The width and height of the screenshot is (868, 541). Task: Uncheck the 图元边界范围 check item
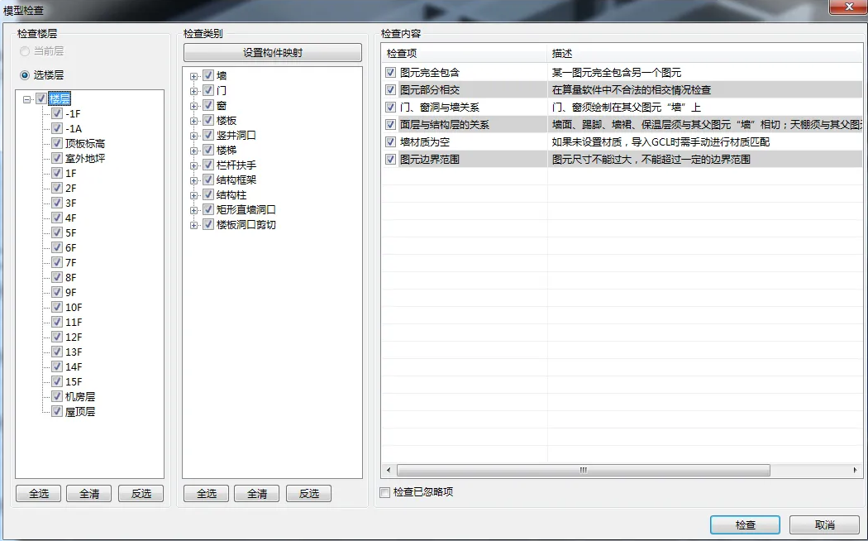[391, 160]
